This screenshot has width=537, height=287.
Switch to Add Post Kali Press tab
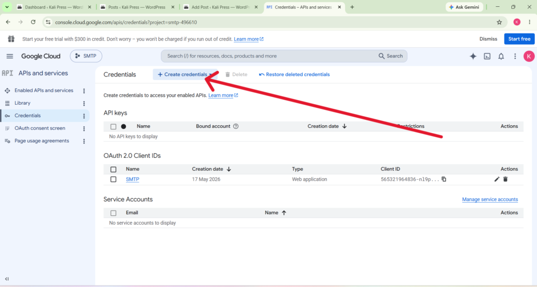point(220,7)
